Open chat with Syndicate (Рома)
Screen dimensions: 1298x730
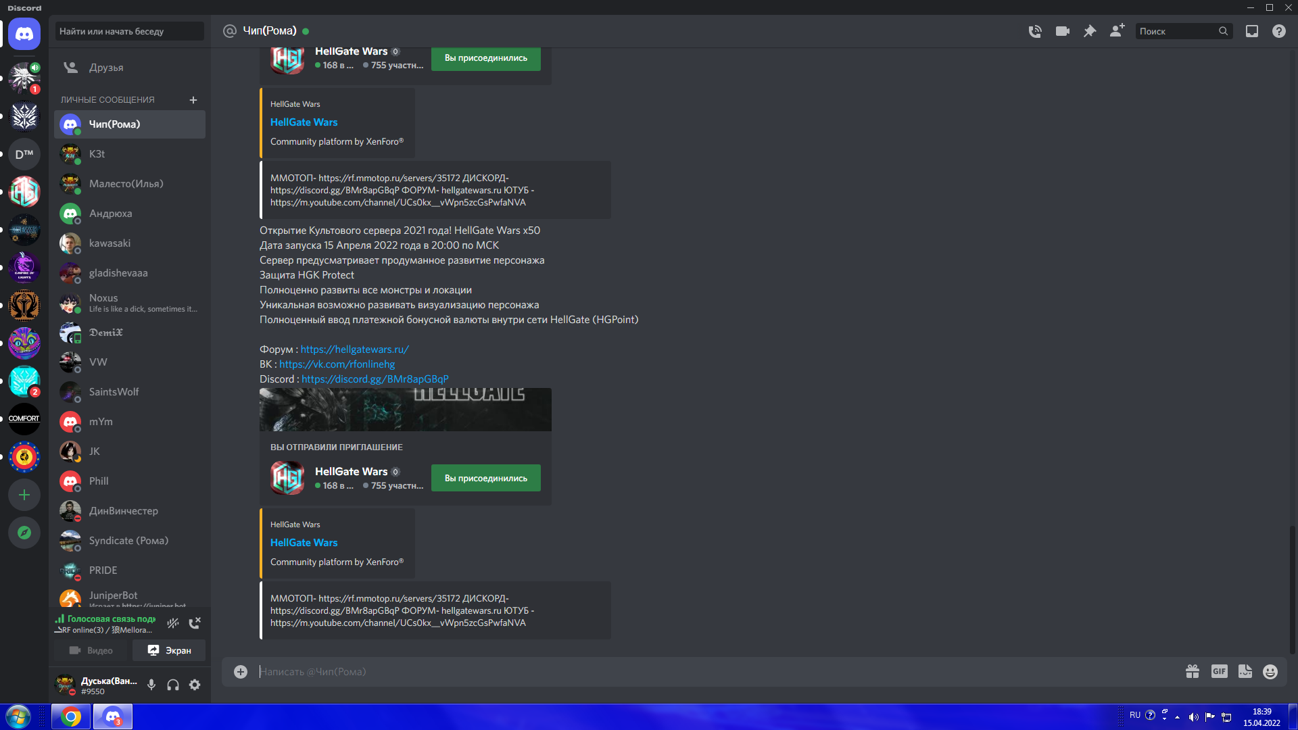click(130, 541)
